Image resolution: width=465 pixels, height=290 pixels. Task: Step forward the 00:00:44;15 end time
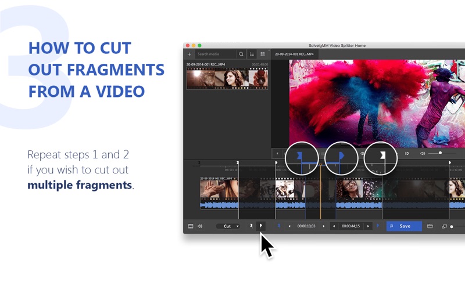(368, 226)
